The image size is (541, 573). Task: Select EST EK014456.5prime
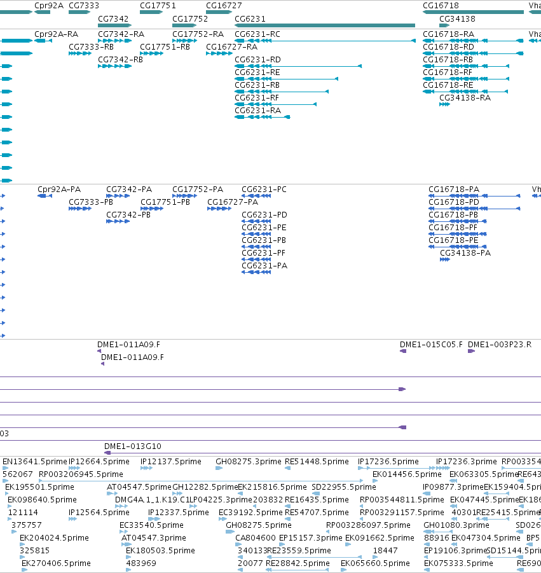407,474
